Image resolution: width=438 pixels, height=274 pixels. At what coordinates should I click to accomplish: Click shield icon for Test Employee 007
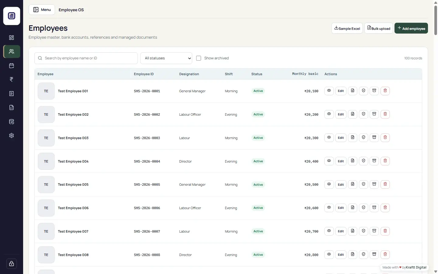click(363, 231)
